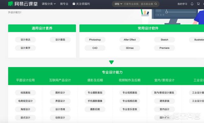This screenshot has height=123, width=204.
Task: Click the gift icon beside 关注领福利
Action: [x=74, y=4]
